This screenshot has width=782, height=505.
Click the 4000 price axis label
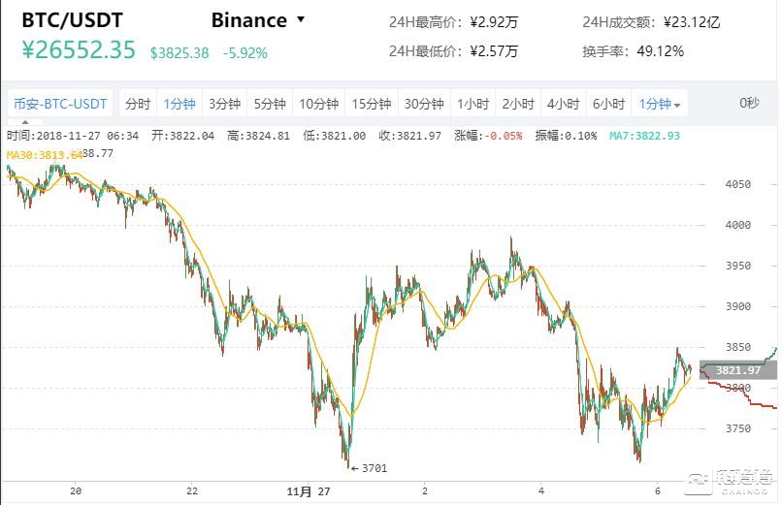coord(738,225)
